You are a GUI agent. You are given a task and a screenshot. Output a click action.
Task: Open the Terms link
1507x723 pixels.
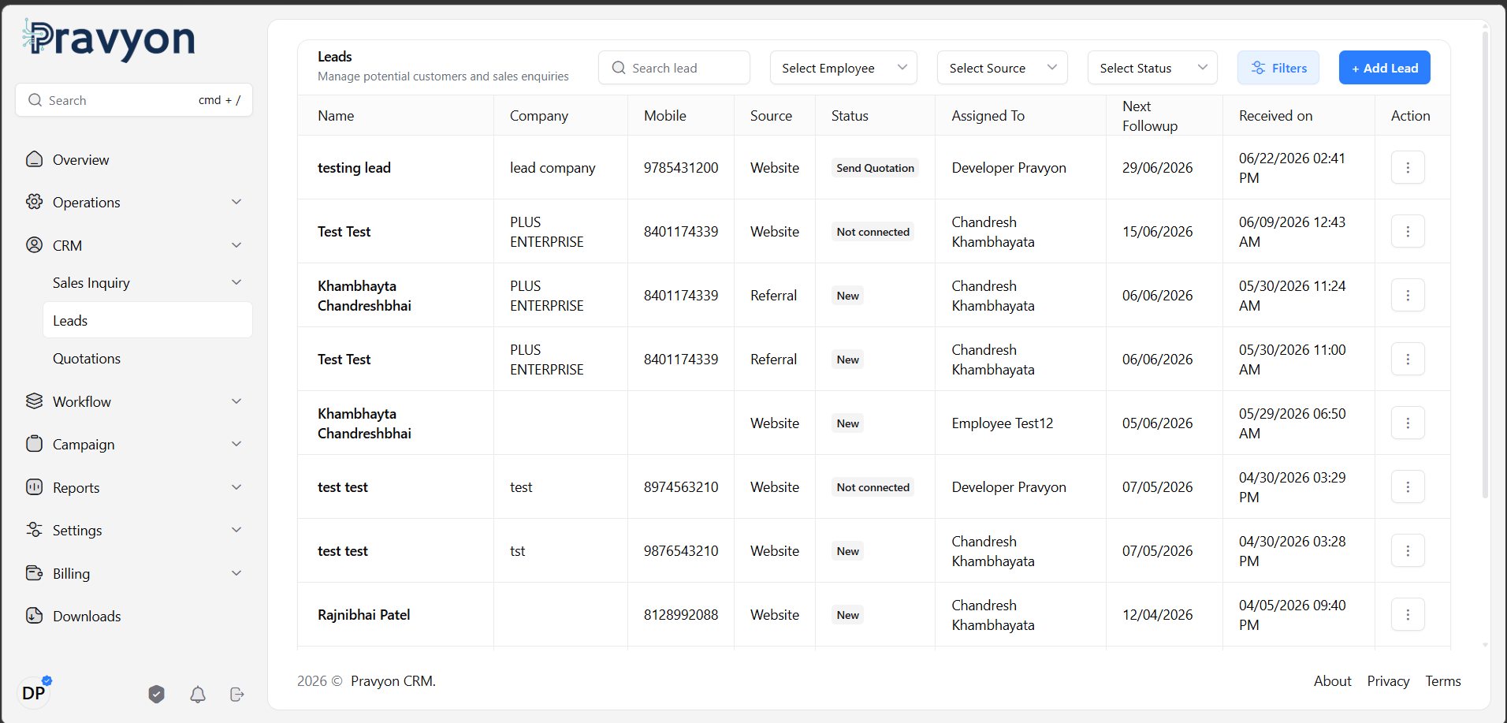pos(1443,681)
